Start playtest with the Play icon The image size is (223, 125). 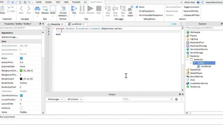(x=74, y=8)
